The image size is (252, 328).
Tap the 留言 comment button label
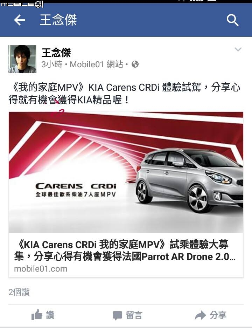(x=134, y=315)
